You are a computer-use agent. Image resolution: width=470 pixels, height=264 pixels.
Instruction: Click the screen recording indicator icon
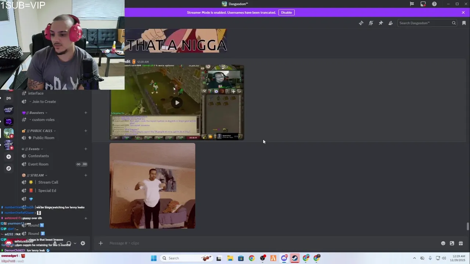[423, 4]
